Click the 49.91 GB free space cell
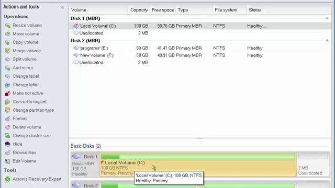The width and height of the screenshot is (335, 188). tap(166, 55)
